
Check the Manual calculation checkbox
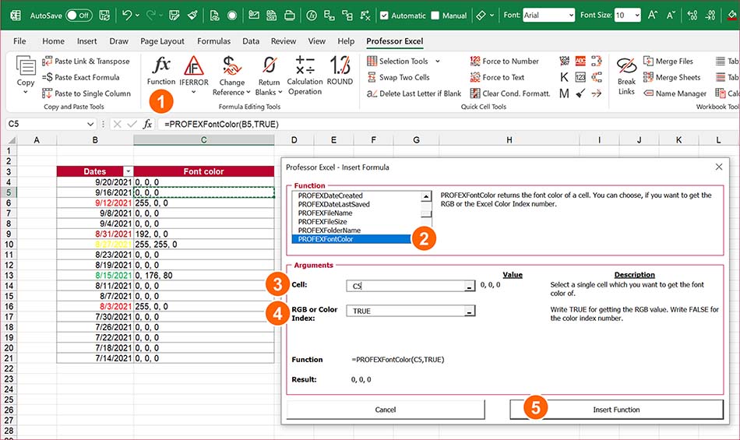click(x=435, y=15)
